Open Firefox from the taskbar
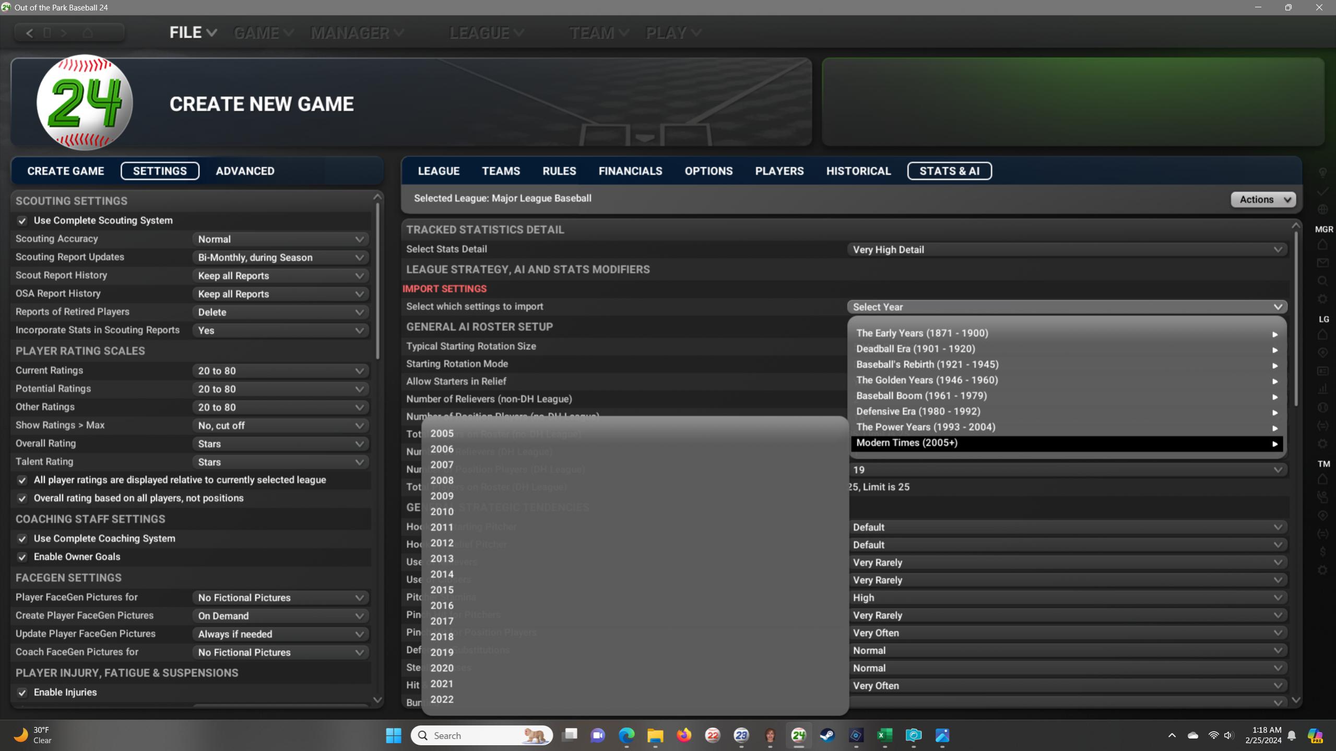 click(x=684, y=735)
